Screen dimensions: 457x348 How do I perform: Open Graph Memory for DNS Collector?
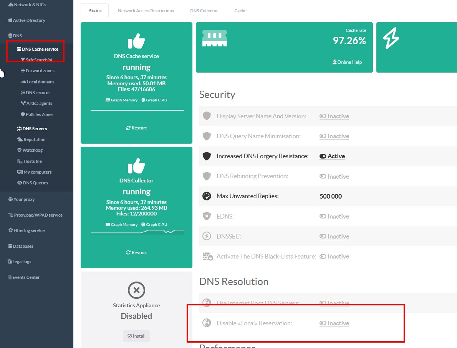pos(121,225)
